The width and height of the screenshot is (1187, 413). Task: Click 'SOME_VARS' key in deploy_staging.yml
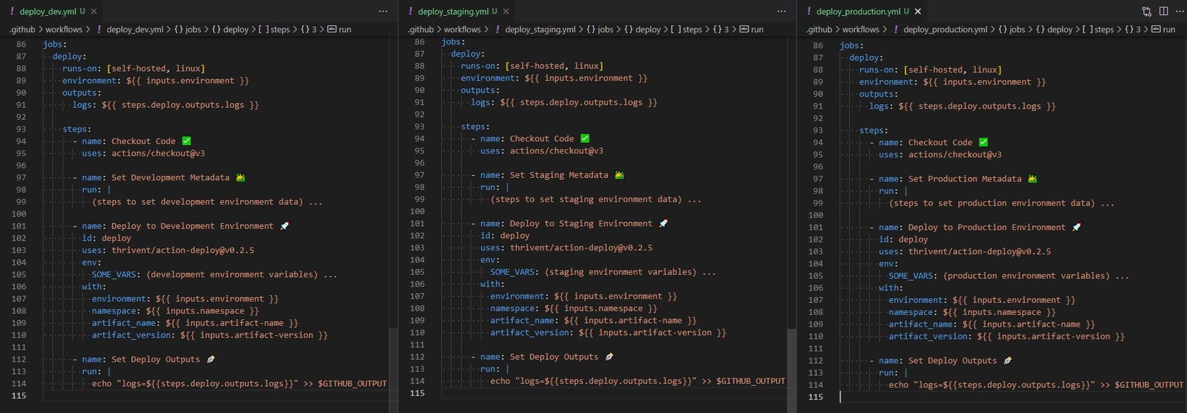coord(512,272)
